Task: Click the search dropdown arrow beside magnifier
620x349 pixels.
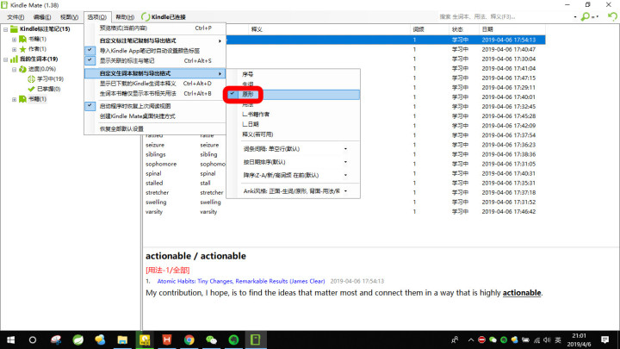Action: pyautogui.click(x=575, y=17)
